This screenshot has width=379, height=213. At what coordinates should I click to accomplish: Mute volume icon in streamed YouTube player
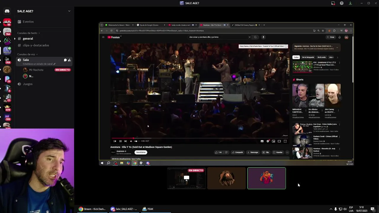131,141
